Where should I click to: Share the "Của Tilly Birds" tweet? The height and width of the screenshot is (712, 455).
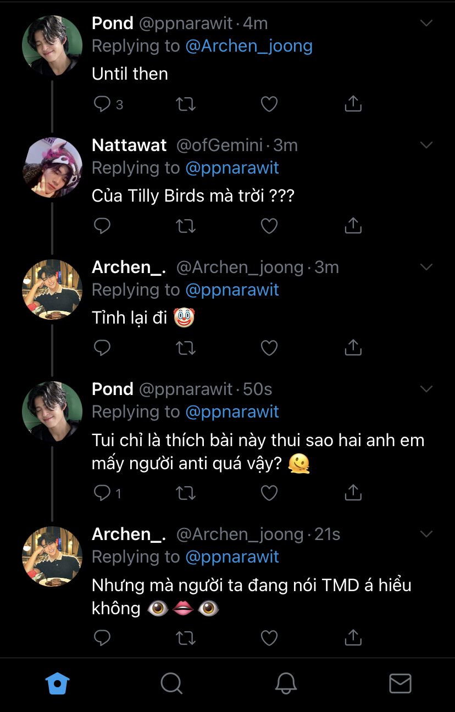click(x=353, y=225)
